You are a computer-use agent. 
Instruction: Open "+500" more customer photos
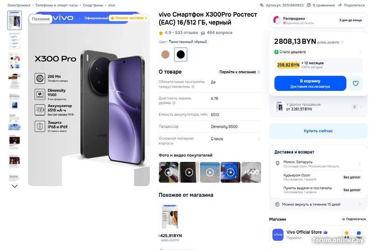[251, 172]
